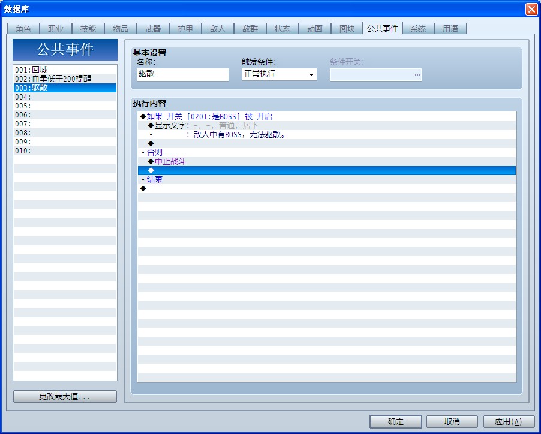Switch to the 状态 tab
541x434 pixels.
click(282, 29)
